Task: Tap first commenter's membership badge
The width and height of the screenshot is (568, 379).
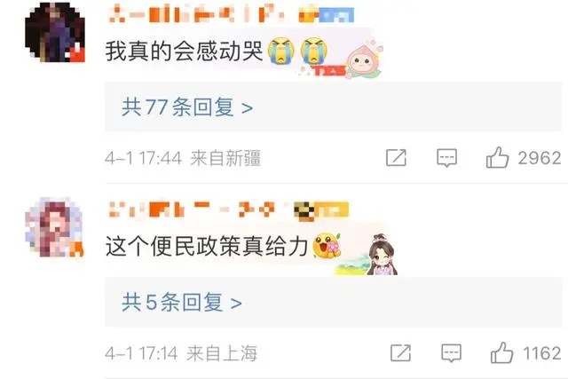Action: [326, 15]
